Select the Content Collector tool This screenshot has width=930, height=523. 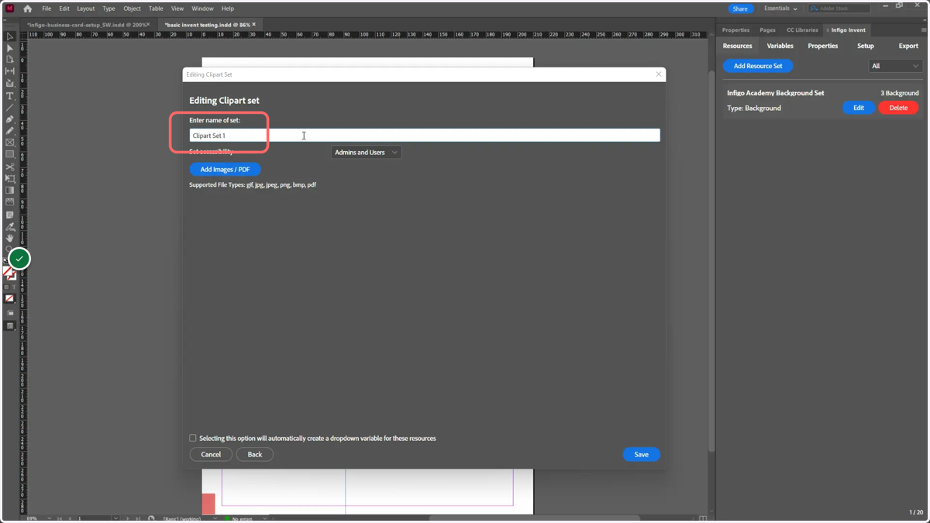[x=10, y=84]
